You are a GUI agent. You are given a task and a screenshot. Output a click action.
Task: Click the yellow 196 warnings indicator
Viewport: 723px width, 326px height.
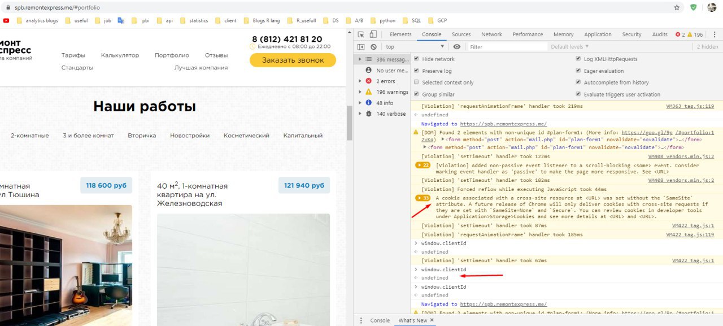[x=695, y=34]
